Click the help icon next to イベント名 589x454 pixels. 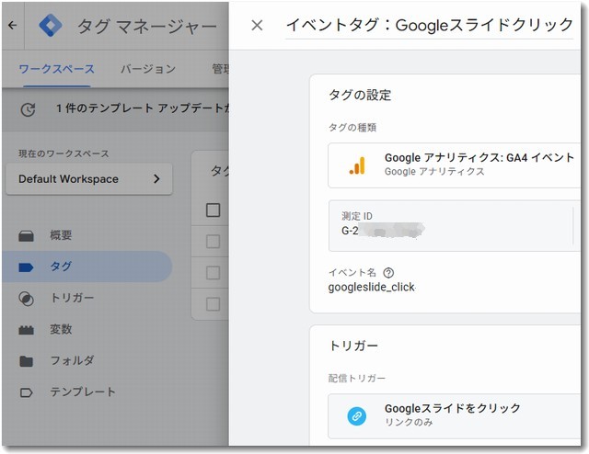click(x=388, y=273)
